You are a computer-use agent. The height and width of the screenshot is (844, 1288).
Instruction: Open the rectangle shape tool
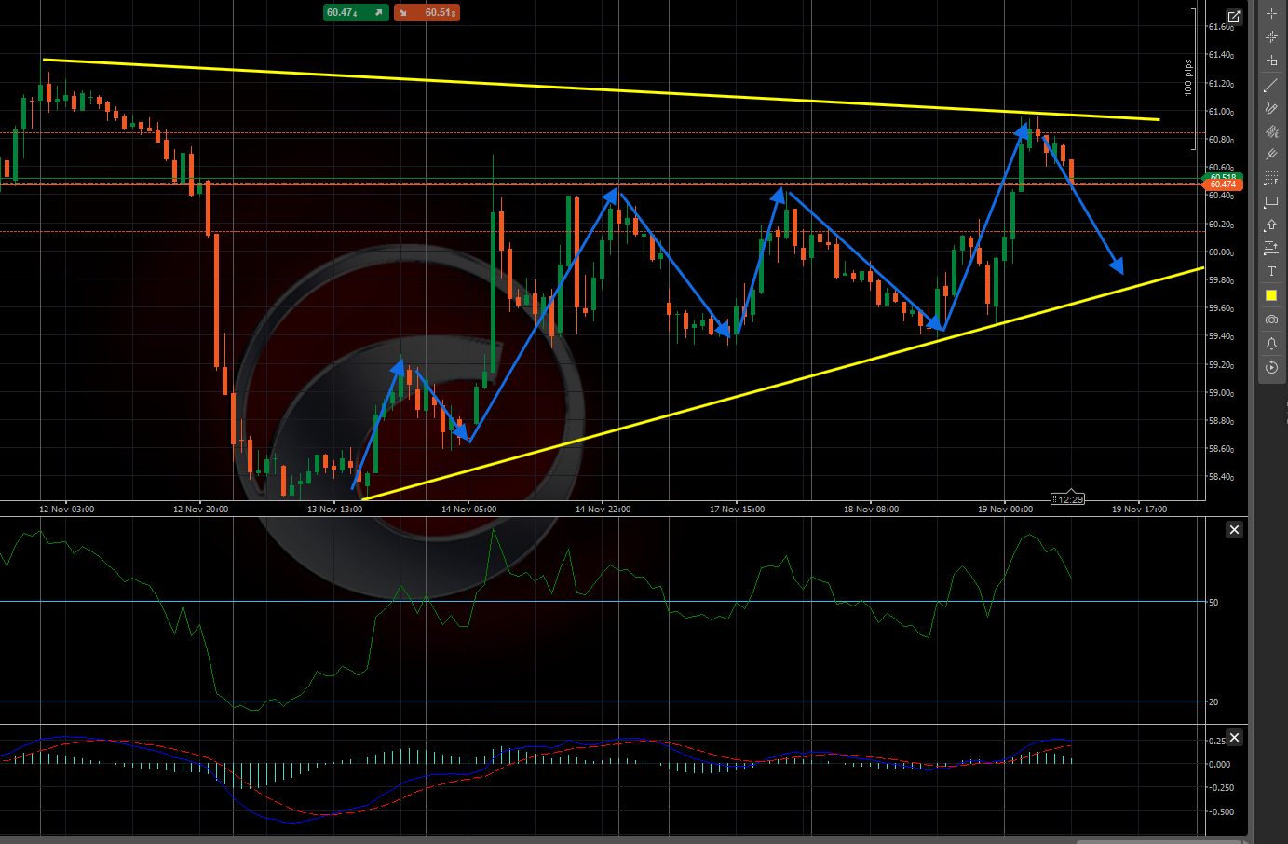1271,201
